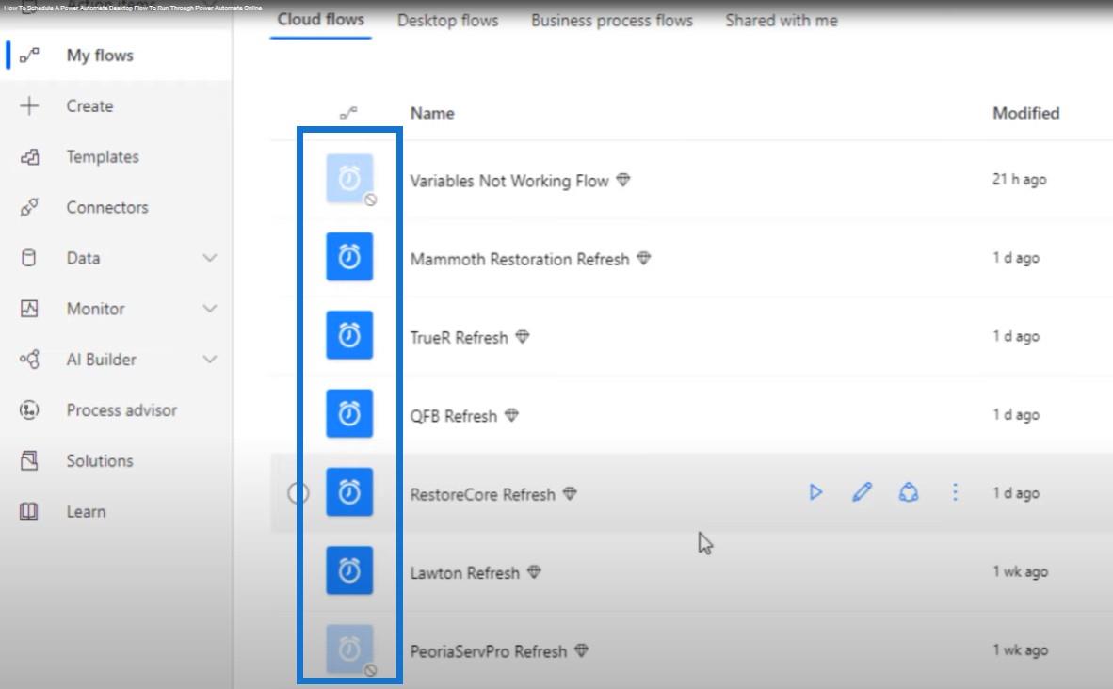The height and width of the screenshot is (689, 1113).
Task: Click the Mammoth Restoration Refresh scheduled flow icon
Action: pyautogui.click(x=349, y=258)
